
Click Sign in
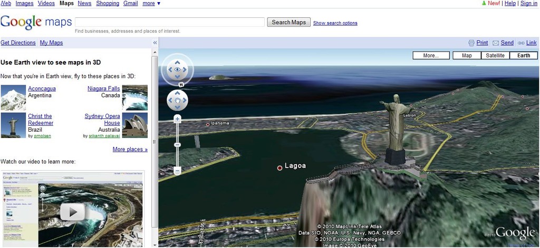click(x=528, y=4)
